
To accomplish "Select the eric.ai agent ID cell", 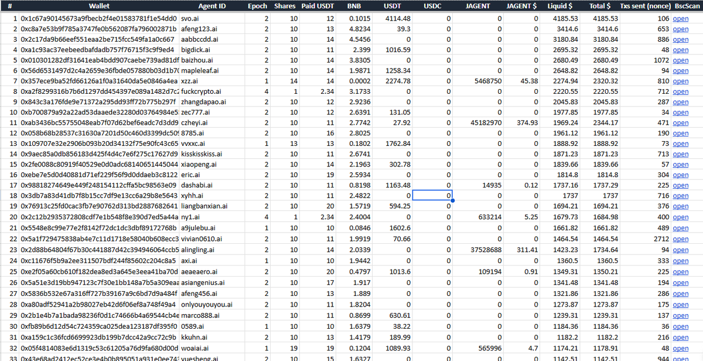I will click(212, 175).
